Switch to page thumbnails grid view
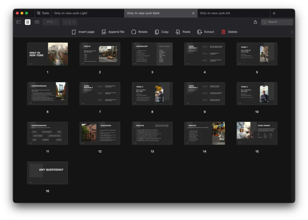 [x=28, y=22]
